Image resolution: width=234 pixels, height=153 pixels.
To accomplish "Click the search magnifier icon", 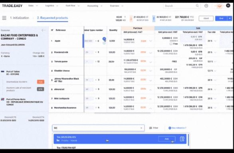I will 197,6.
